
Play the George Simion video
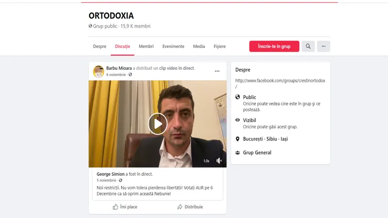point(158,124)
